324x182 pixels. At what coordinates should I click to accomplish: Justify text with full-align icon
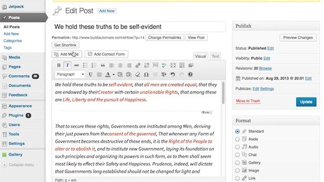pyautogui.click(x=99, y=74)
